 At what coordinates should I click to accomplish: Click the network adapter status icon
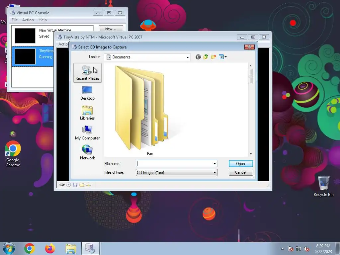point(88,185)
